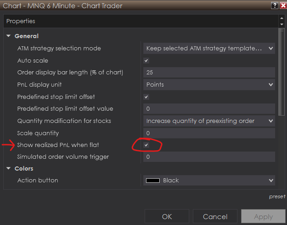Viewport: 287px width, 225px height.
Task: Click the Order display bar length field
Action: (x=209, y=73)
